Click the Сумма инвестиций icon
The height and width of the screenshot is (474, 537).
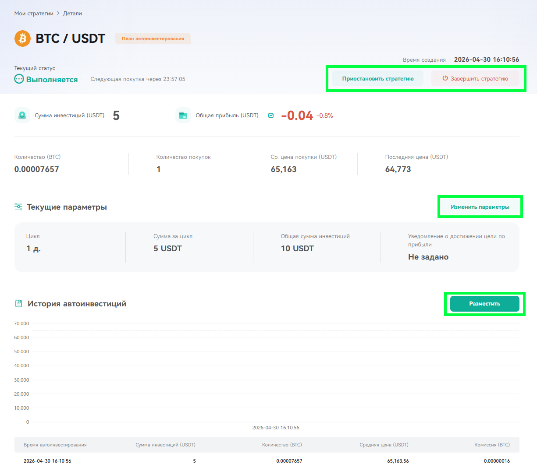coord(22,116)
